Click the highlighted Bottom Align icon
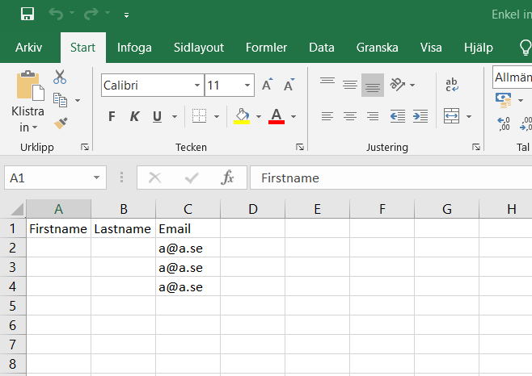 pos(373,85)
